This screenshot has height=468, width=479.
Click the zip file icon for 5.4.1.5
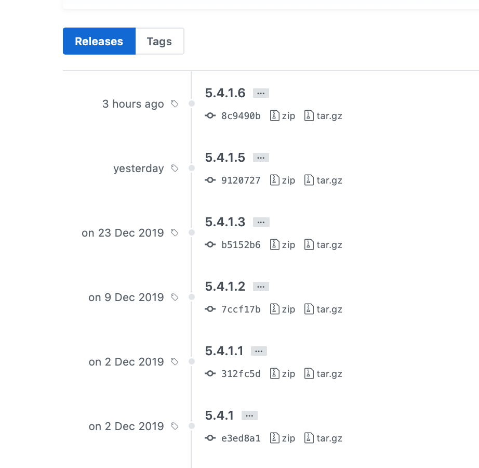(275, 180)
